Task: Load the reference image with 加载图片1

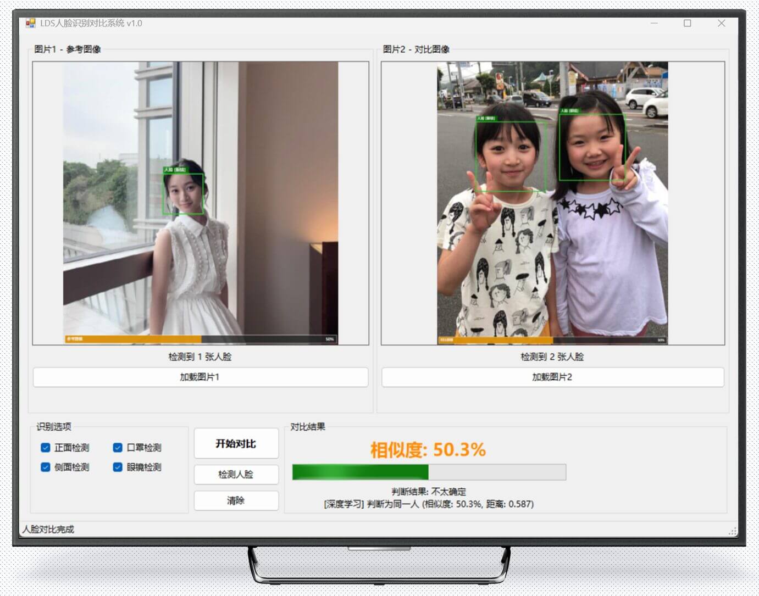Action: tap(200, 377)
